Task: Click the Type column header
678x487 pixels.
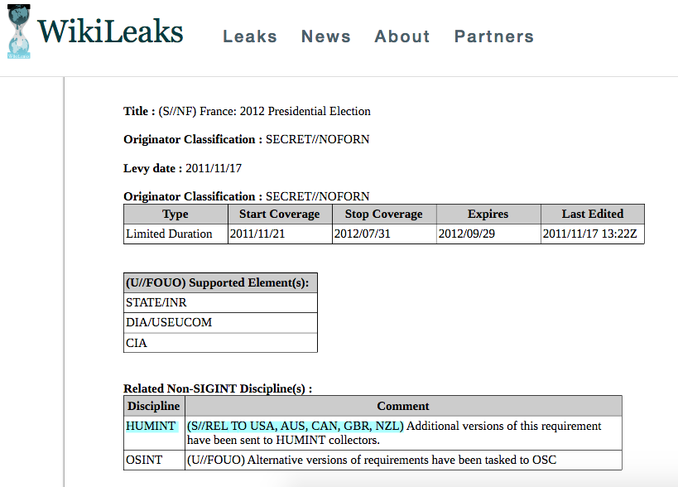Action: [176, 214]
